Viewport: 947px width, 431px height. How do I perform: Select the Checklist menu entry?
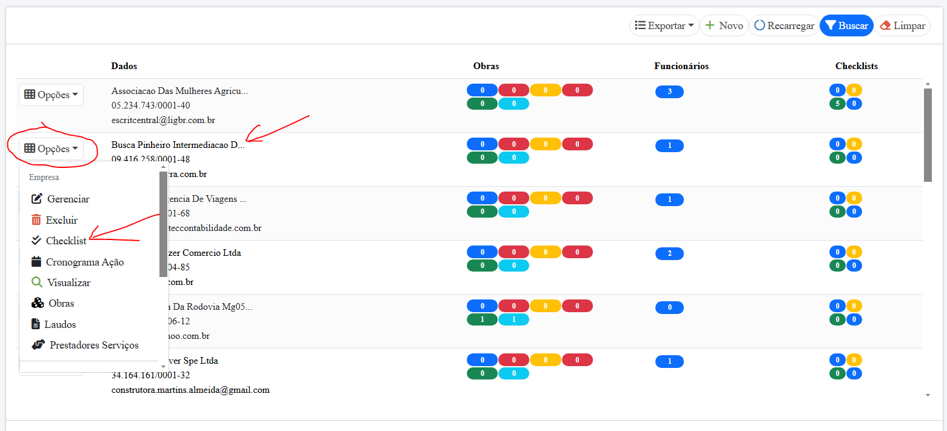[x=66, y=241]
